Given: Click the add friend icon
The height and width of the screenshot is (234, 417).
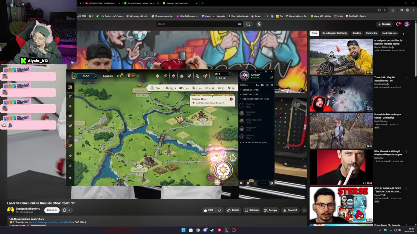Looking at the screenshot, I should click(257, 85).
